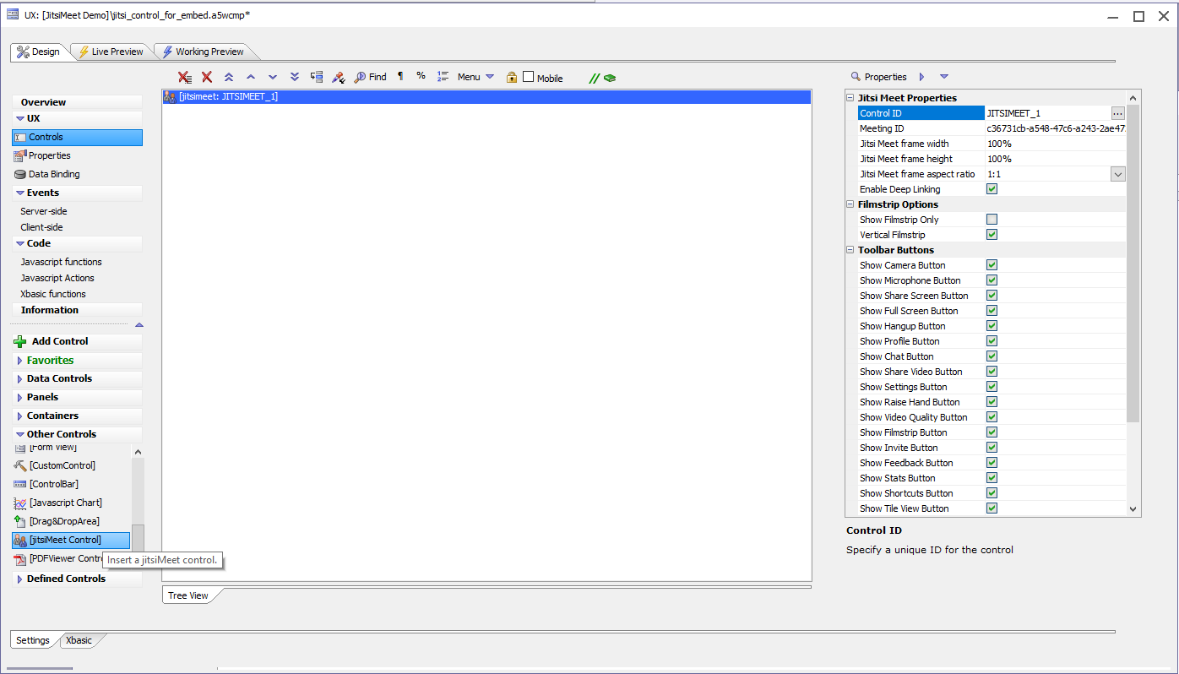Select the Design tab
This screenshot has width=1179, height=674.
[39, 52]
